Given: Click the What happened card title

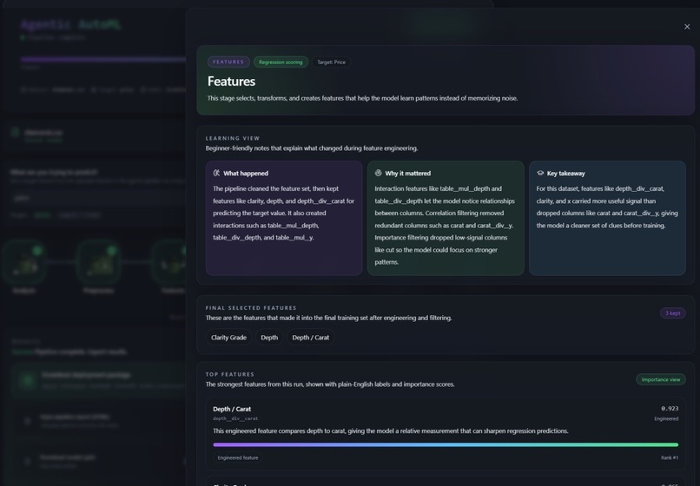Looking at the screenshot, I should click(246, 174).
